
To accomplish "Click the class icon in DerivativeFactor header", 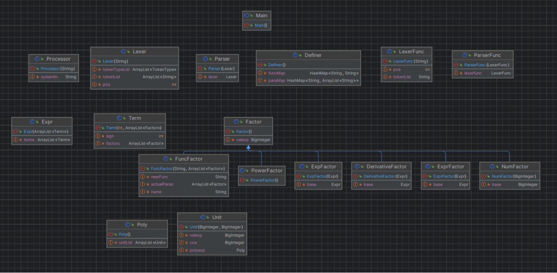I will click(357, 166).
